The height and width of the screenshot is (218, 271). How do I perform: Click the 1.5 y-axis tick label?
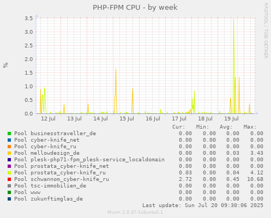tap(29, 72)
